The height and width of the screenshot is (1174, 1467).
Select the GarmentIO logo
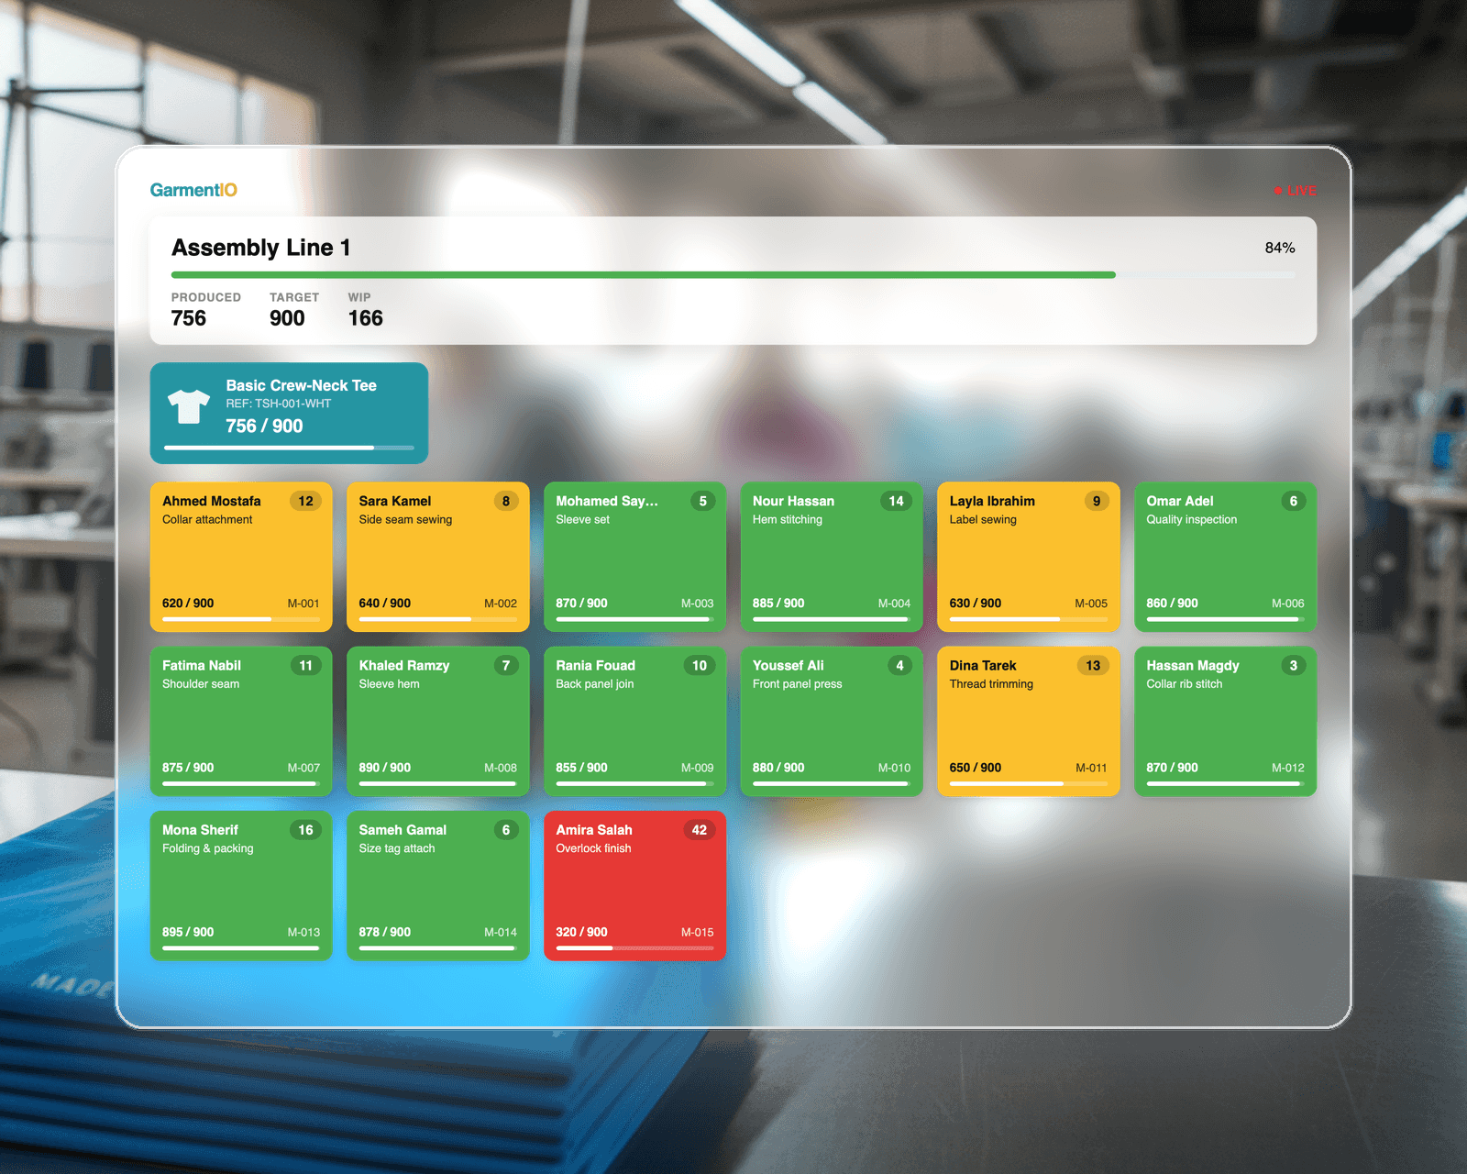tap(194, 189)
